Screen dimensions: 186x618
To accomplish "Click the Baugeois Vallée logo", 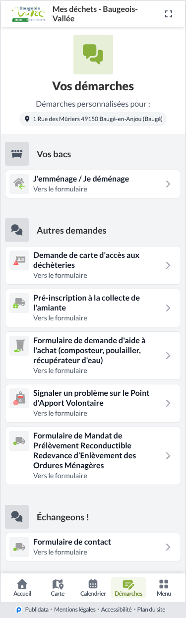I will click(29, 14).
